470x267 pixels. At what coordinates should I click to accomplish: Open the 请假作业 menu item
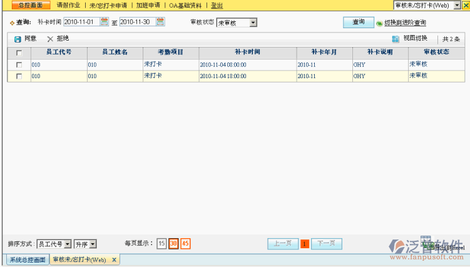[69, 5]
